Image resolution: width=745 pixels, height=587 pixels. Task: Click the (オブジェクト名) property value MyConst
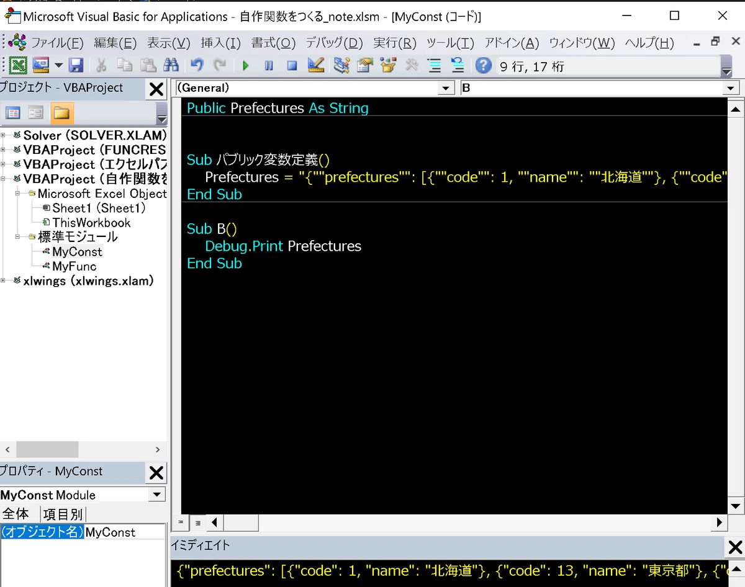coord(124,532)
